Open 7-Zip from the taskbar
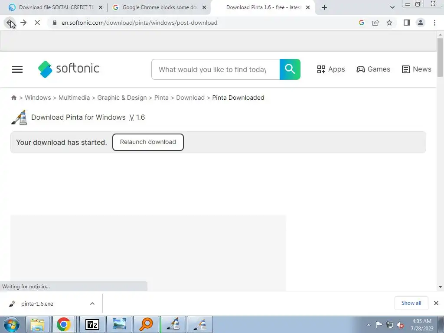 point(92,324)
